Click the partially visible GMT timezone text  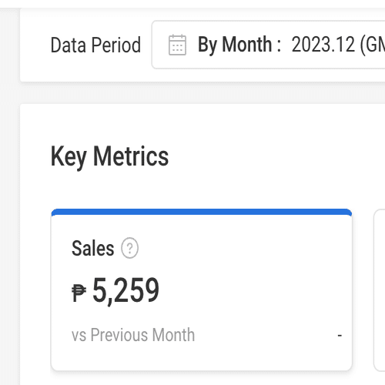click(x=373, y=45)
